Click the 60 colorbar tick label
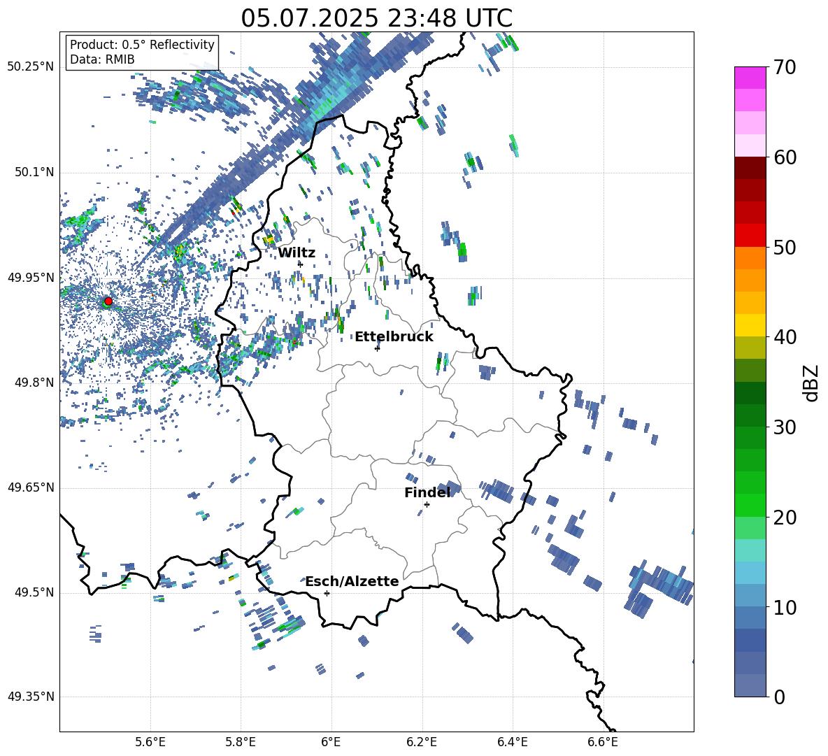This screenshot has height=756, width=828. tap(785, 157)
